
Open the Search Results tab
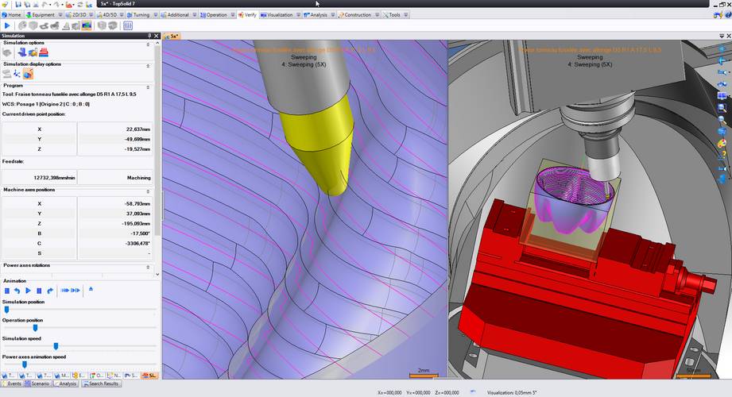pos(100,384)
